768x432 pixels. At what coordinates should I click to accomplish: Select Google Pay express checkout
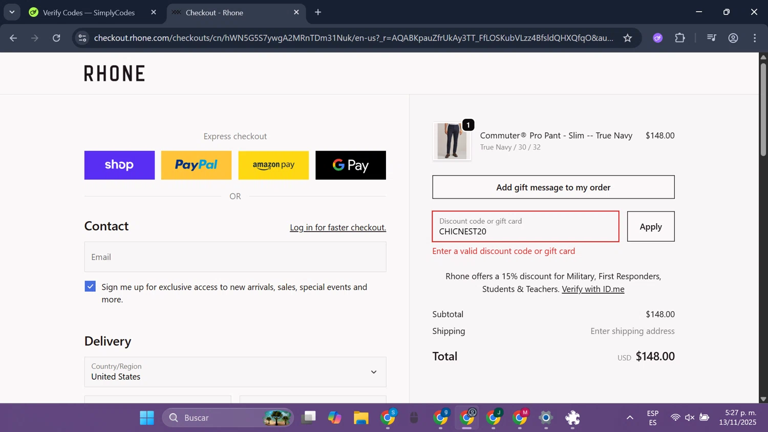tap(351, 165)
